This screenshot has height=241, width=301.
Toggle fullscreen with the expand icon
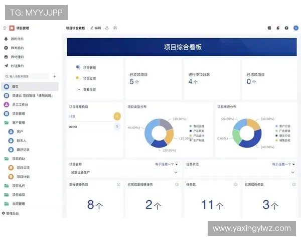pos(115,28)
